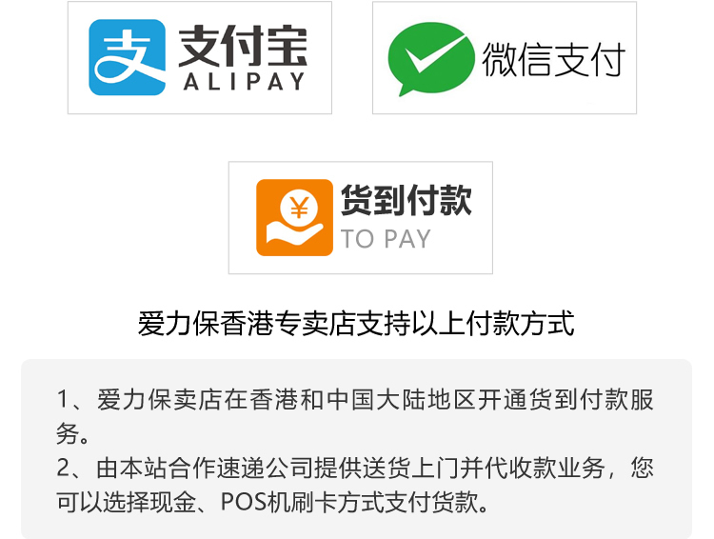Click the line mentioning POS机刷卡 payment
The height and width of the screenshot is (539, 714).
click(x=272, y=503)
